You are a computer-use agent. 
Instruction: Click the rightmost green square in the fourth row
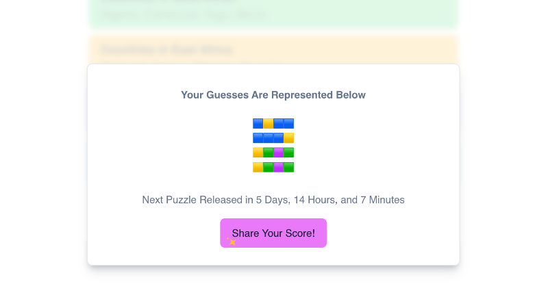pyautogui.click(x=288, y=167)
